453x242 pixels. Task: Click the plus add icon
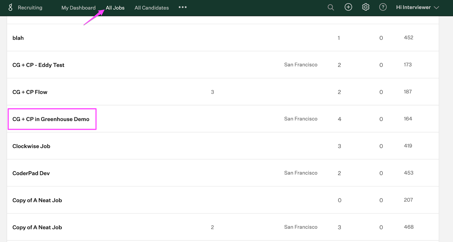point(348,7)
